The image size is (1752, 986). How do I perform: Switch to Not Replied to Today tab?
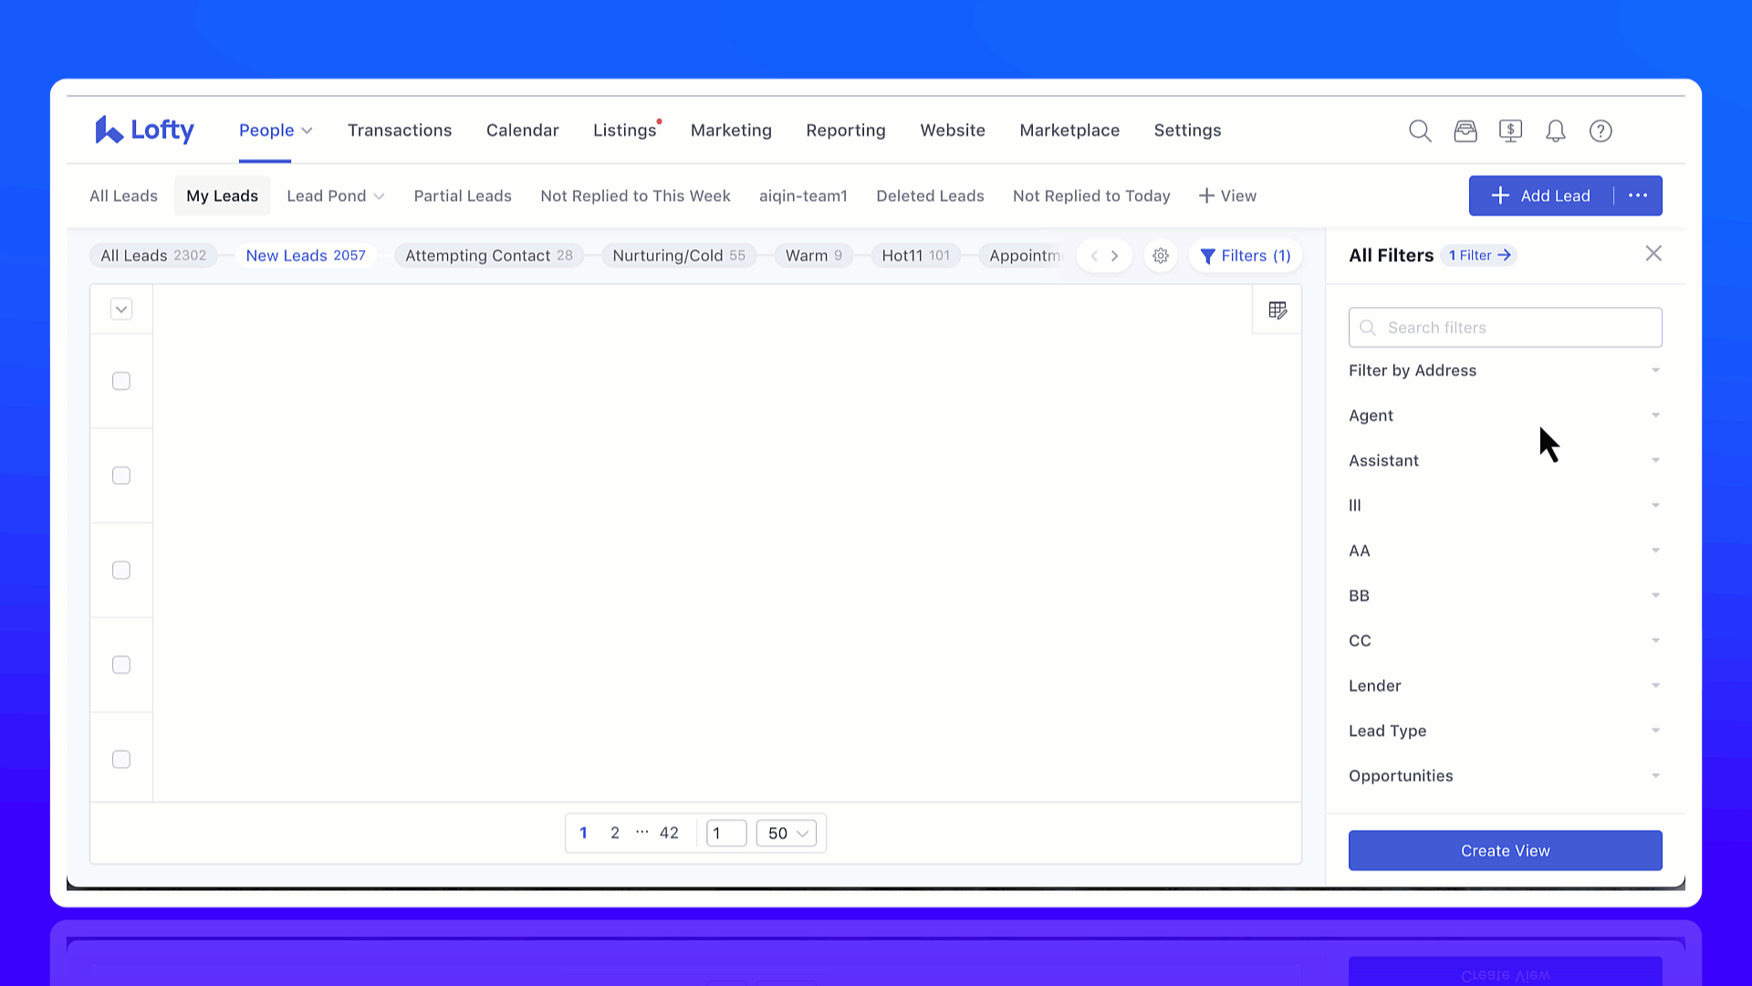1091,195
